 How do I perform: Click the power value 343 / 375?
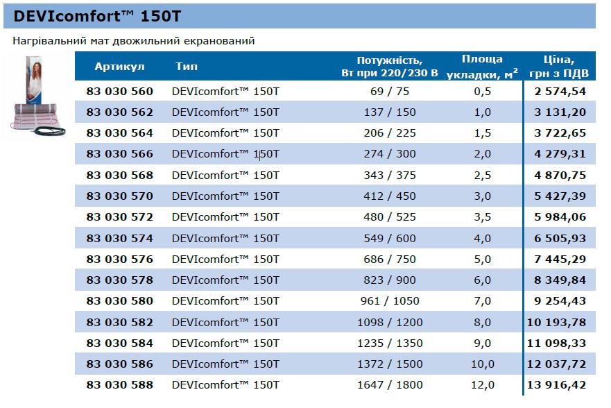(390, 176)
